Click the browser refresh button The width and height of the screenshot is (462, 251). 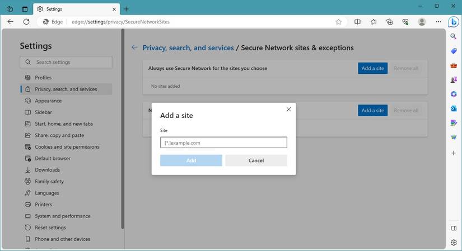click(26, 22)
